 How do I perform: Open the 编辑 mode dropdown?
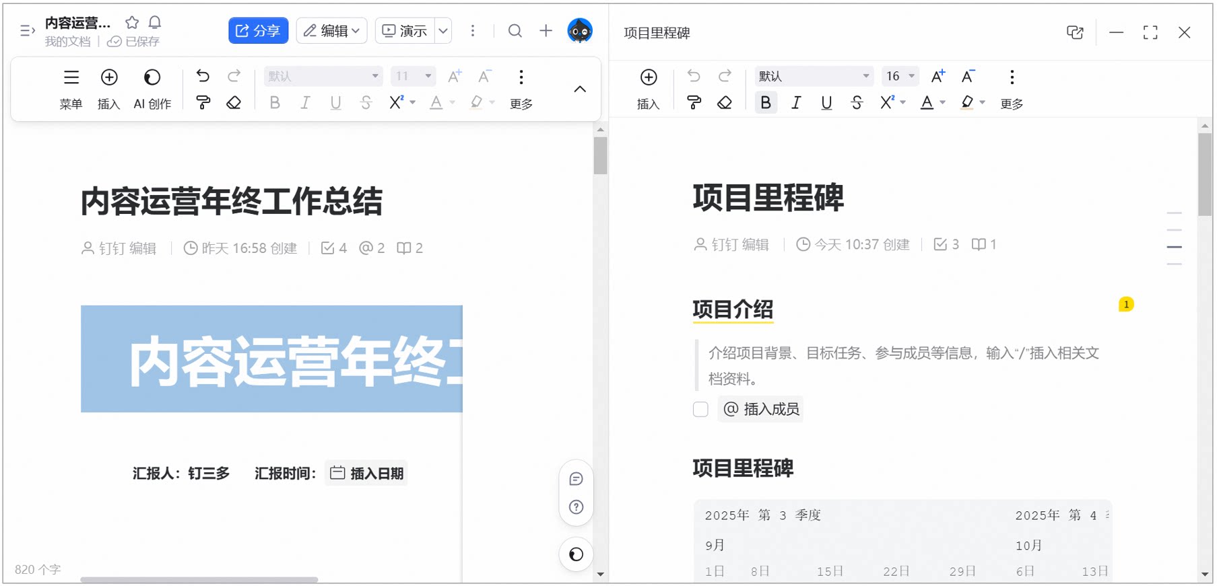(331, 31)
